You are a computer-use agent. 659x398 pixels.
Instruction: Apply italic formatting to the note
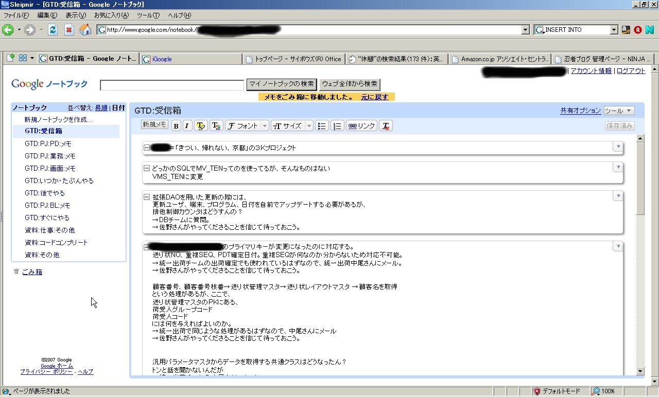187,126
